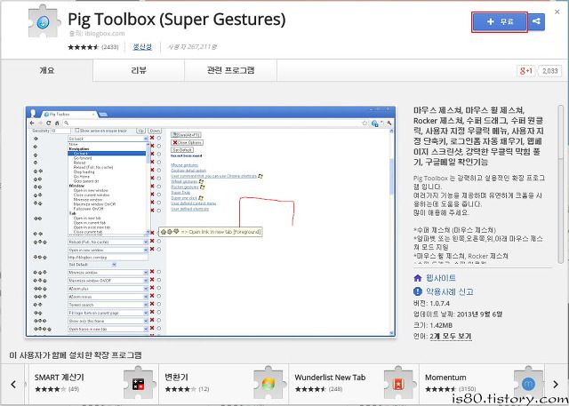Click the size 1.42MB text
569x406 pixels.
[x=433, y=325]
